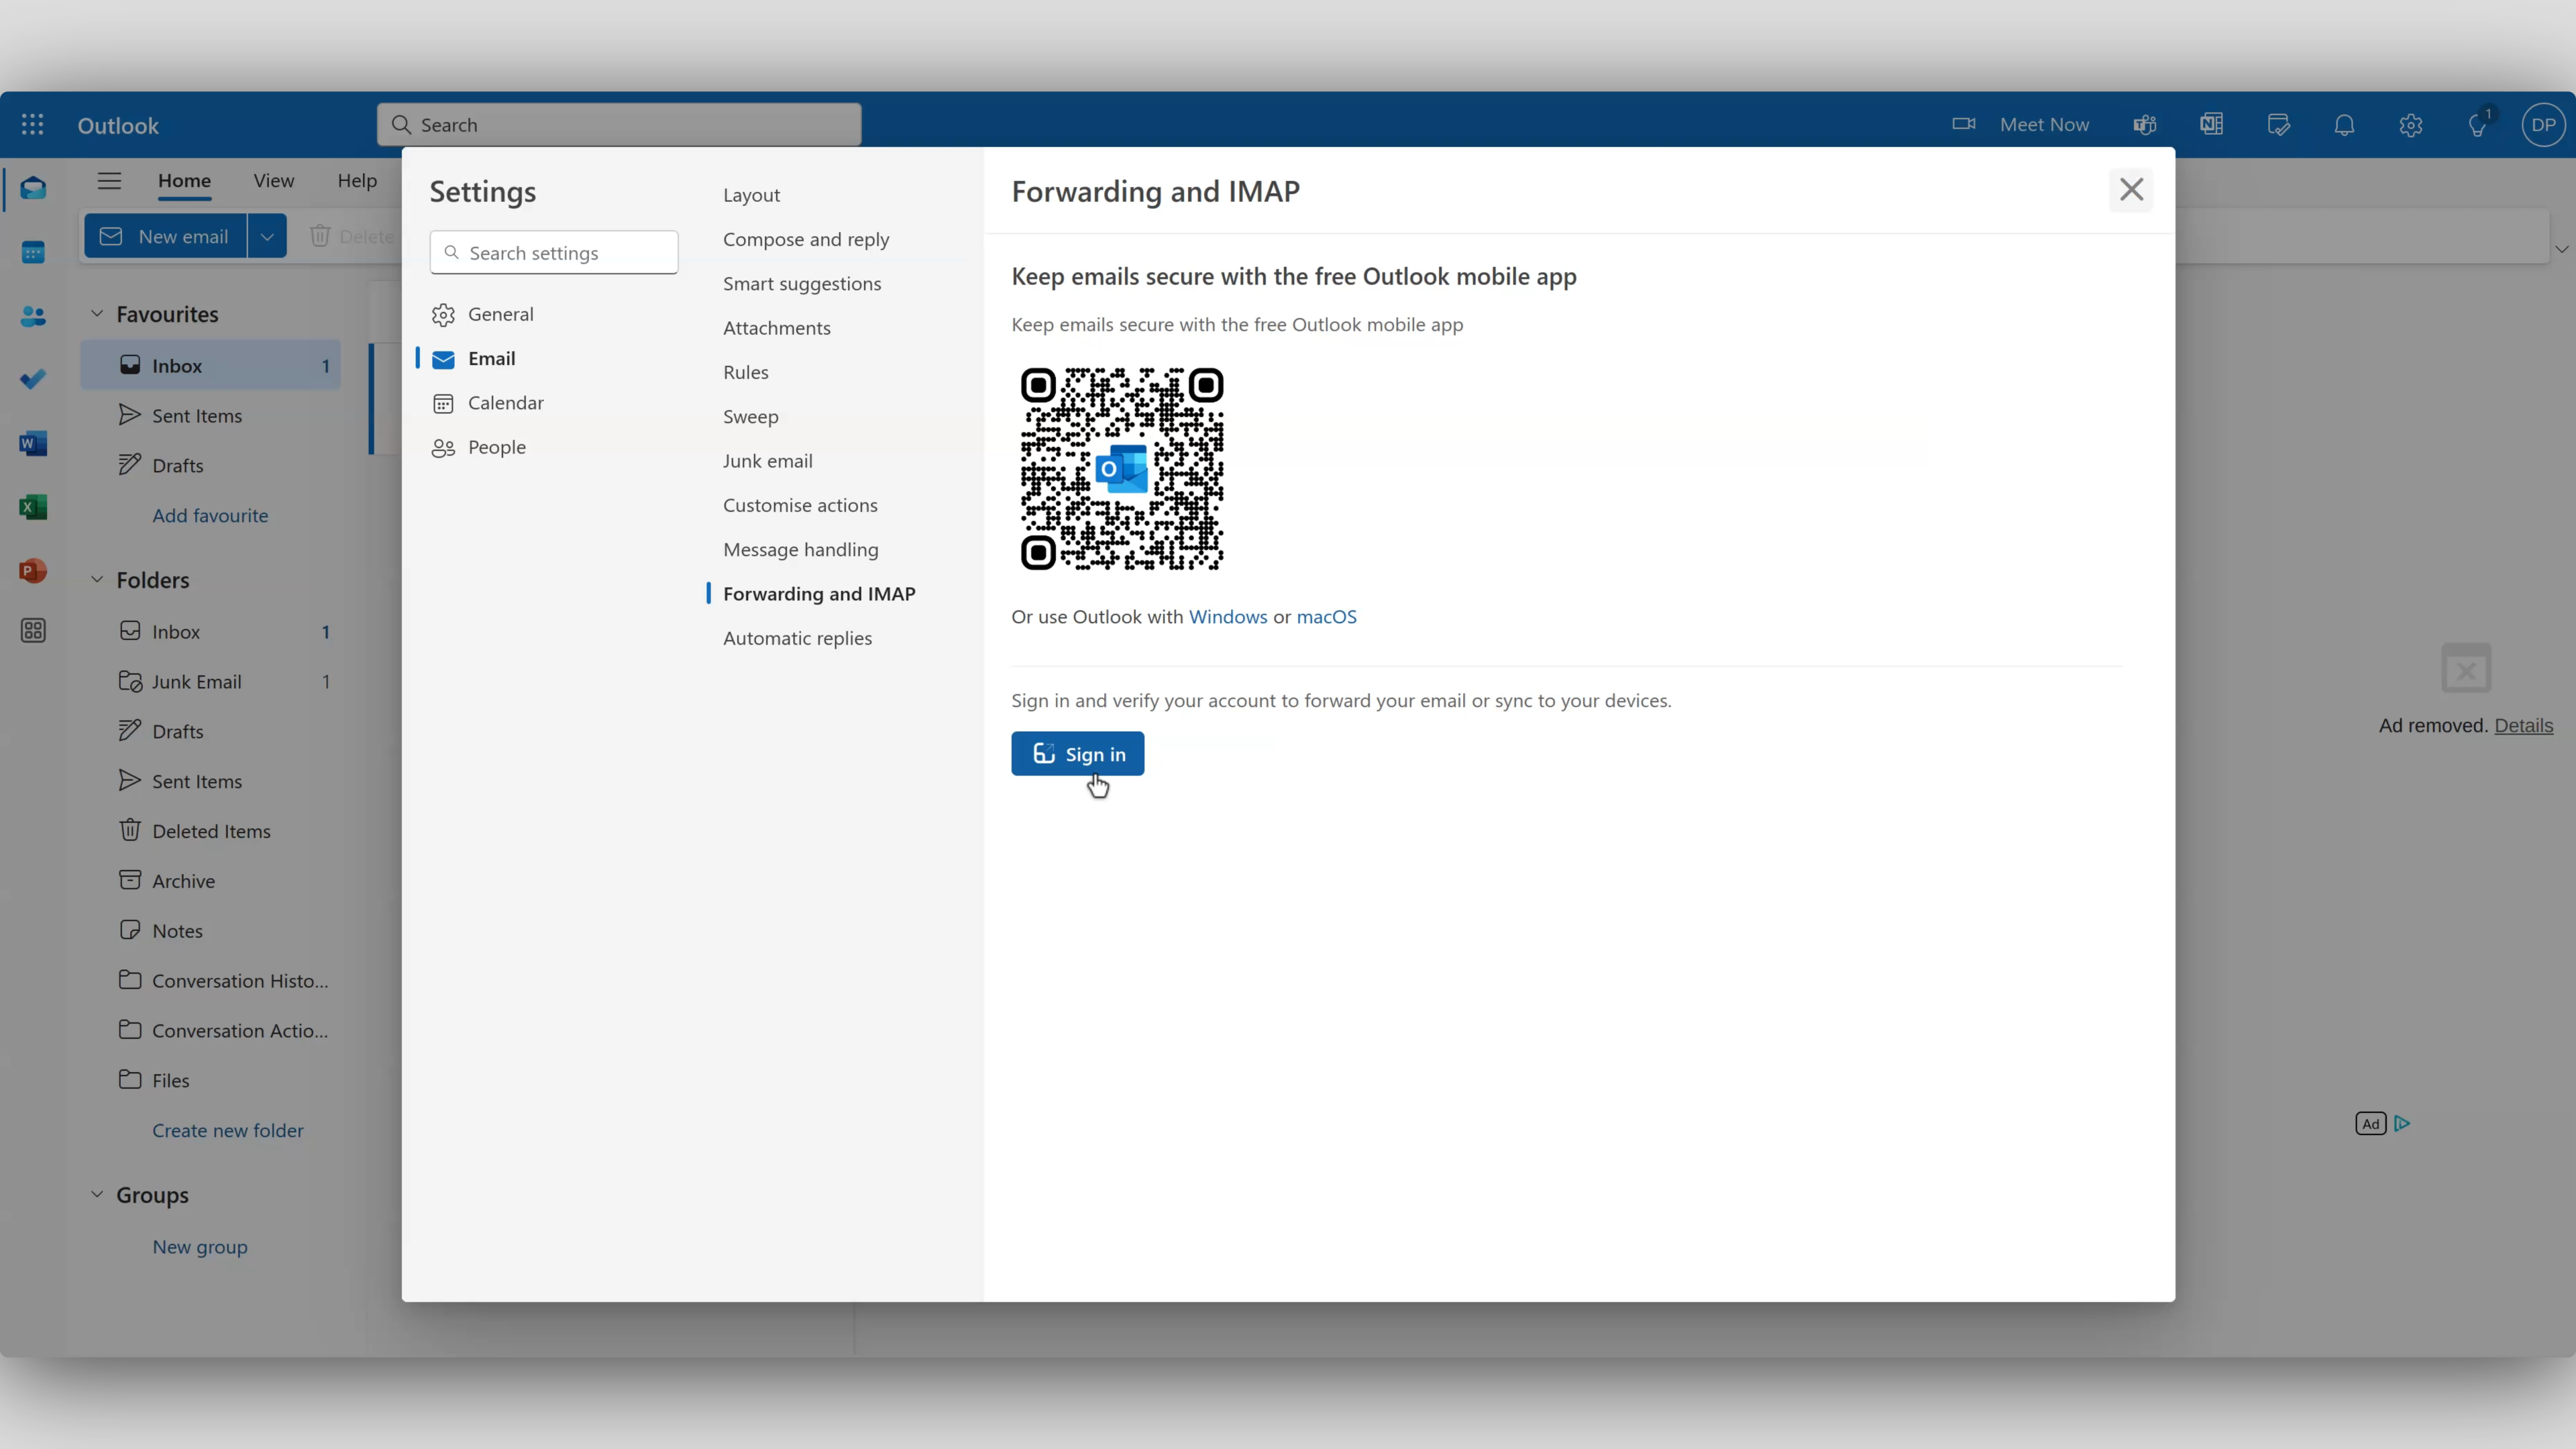Select the Automatic replies option

pyautogui.click(x=798, y=637)
